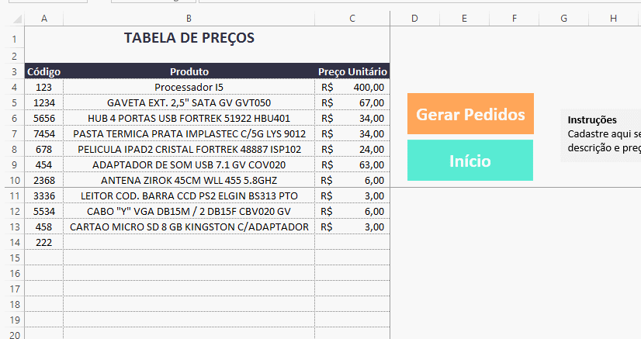
Task: Click the Instruções text box
Action: 601,134
